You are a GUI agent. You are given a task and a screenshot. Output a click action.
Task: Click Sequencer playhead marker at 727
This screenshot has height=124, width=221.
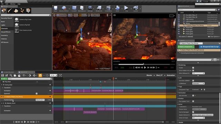coord(114,79)
